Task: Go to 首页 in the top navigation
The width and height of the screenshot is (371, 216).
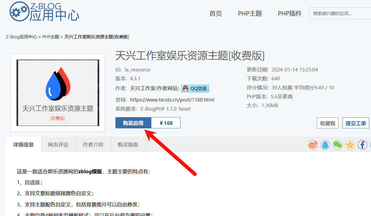Action: pos(216,14)
